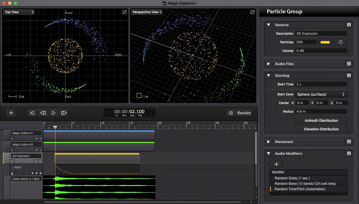Click the reset particles circular arrow icon
Viewport: 359px width, 204px height.
(341, 42)
